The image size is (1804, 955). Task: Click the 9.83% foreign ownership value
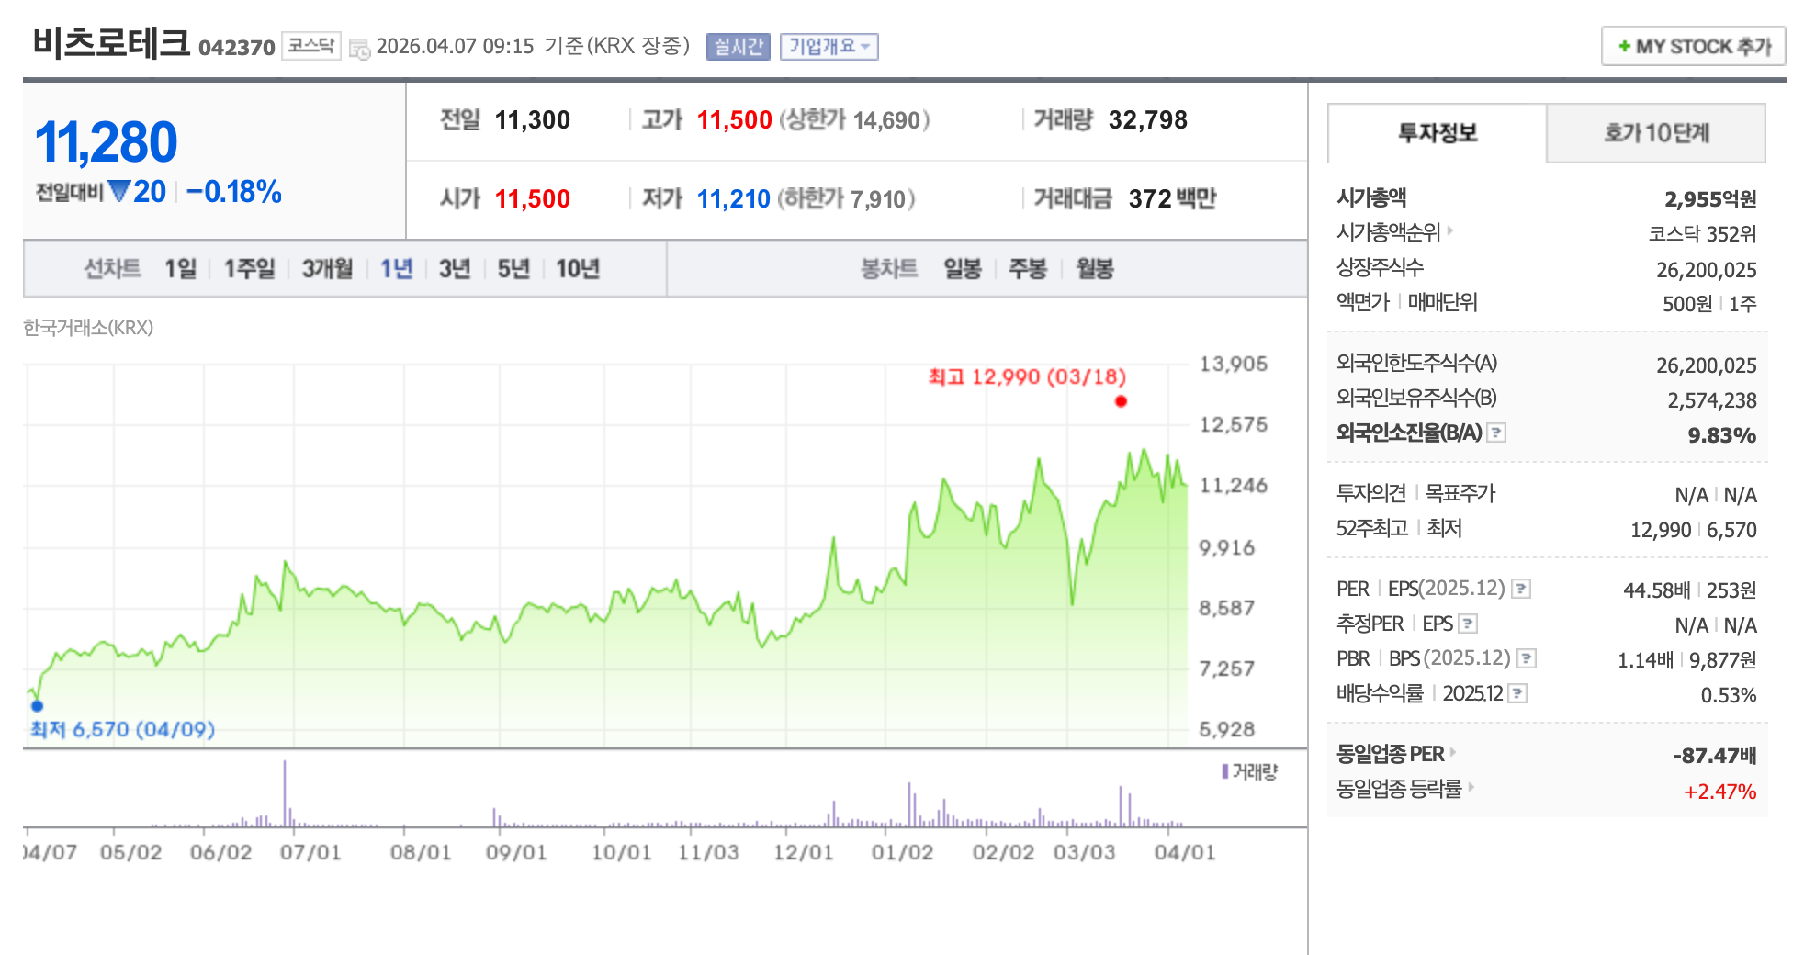point(1722,435)
